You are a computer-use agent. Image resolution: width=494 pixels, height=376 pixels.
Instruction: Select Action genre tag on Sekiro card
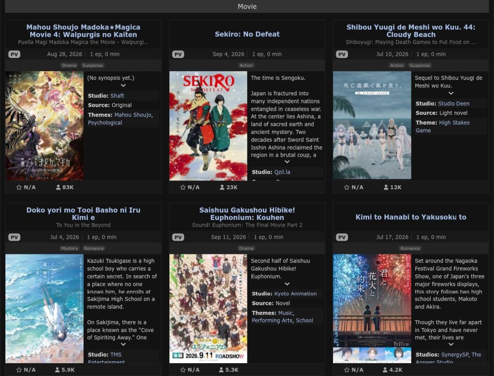[246, 66]
